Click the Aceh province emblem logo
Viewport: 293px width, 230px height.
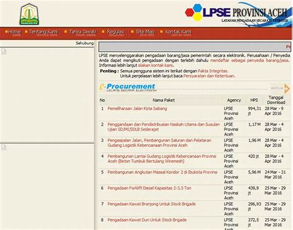click(x=29, y=14)
